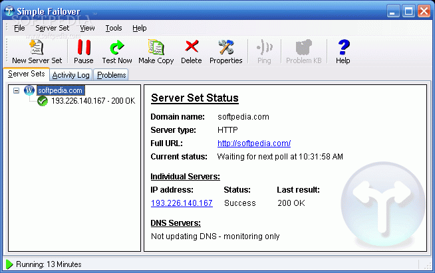Click 'Running: 13 Minutes' status bar text
Viewport: 435px width, 273px height.
(49, 264)
